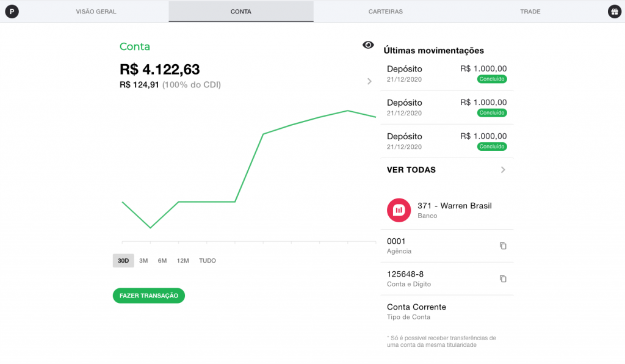Open the Visão Geral tab
Image resolution: width=625 pixels, height=364 pixels.
click(x=96, y=12)
